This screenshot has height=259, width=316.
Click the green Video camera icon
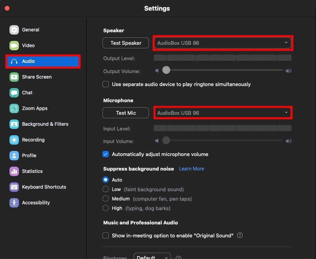pyautogui.click(x=14, y=46)
